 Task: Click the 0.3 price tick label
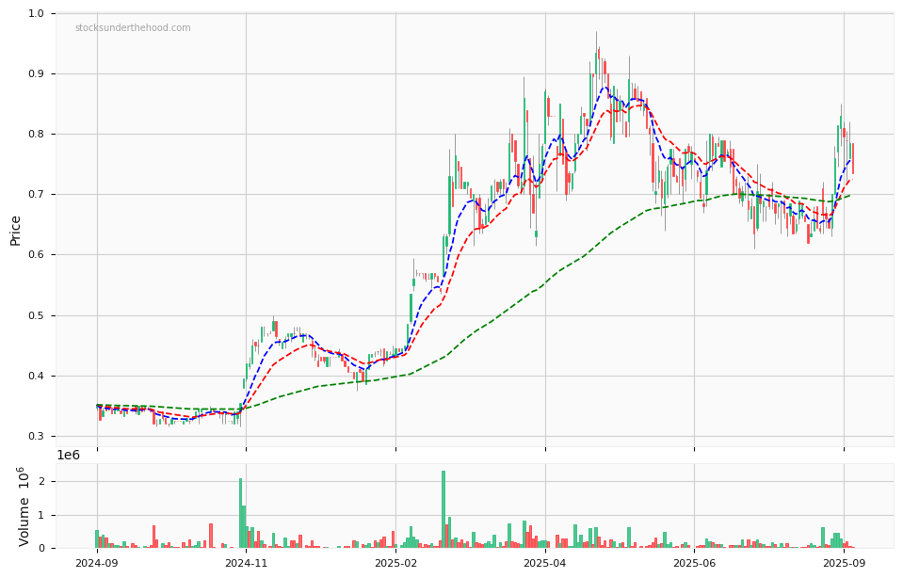click(37, 437)
